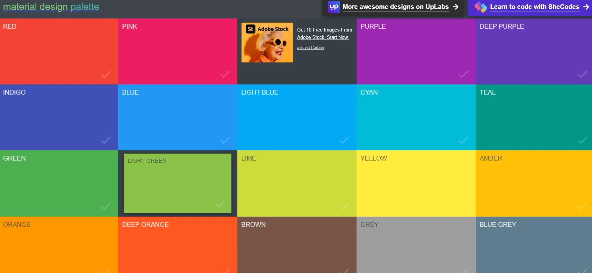Image resolution: width=592 pixels, height=273 pixels.
Task: Click the arrow beside SheCodes banner text
Action: point(586,7)
